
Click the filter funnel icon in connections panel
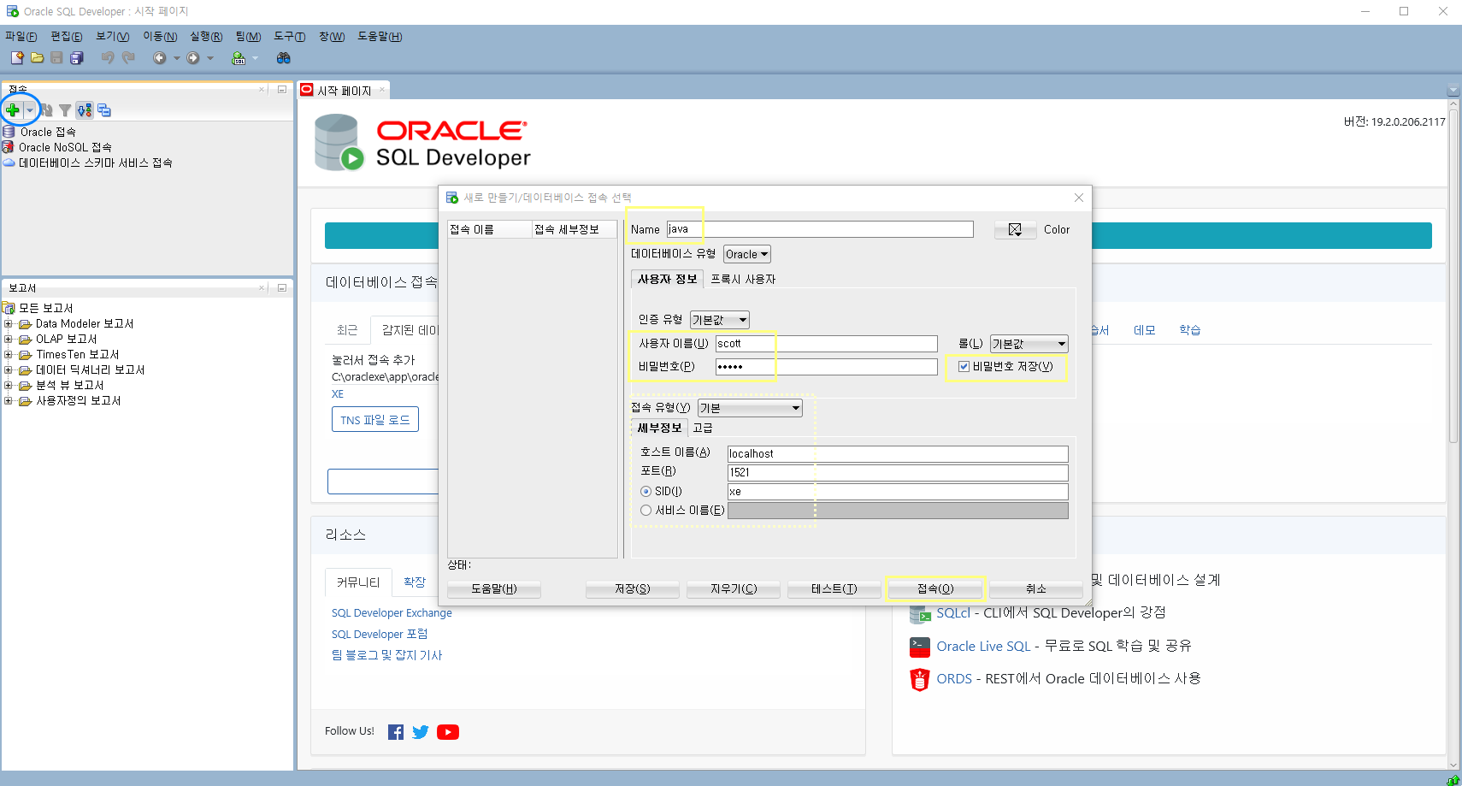pyautogui.click(x=65, y=110)
